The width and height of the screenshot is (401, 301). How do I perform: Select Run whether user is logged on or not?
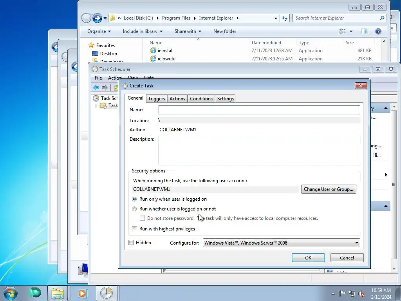[x=134, y=209]
